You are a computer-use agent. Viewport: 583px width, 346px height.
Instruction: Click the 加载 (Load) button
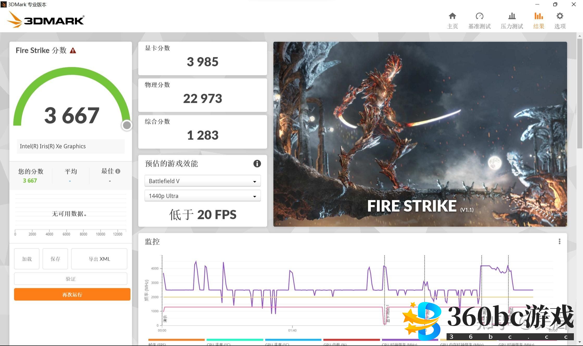[27, 259]
